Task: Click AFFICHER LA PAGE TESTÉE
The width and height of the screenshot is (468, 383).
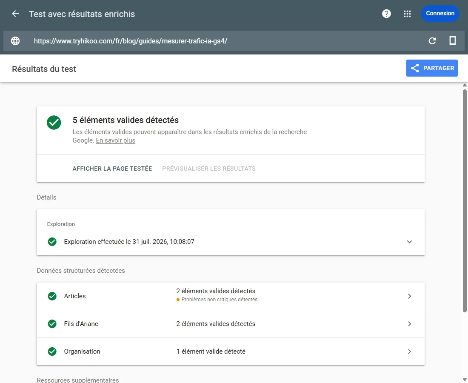Action: coord(112,169)
